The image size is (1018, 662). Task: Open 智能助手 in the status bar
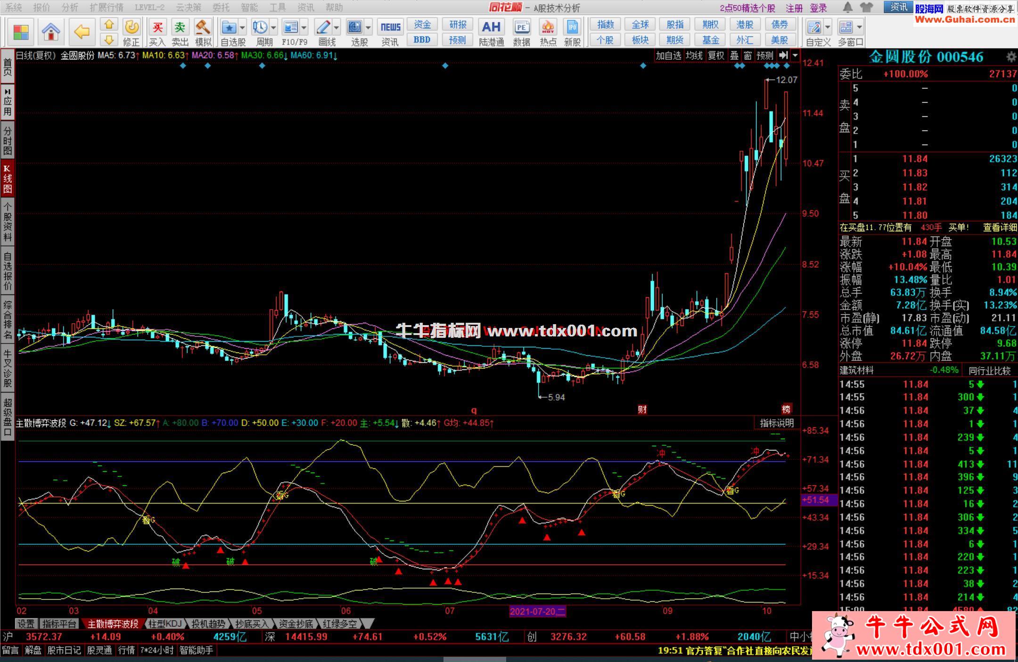click(x=196, y=650)
